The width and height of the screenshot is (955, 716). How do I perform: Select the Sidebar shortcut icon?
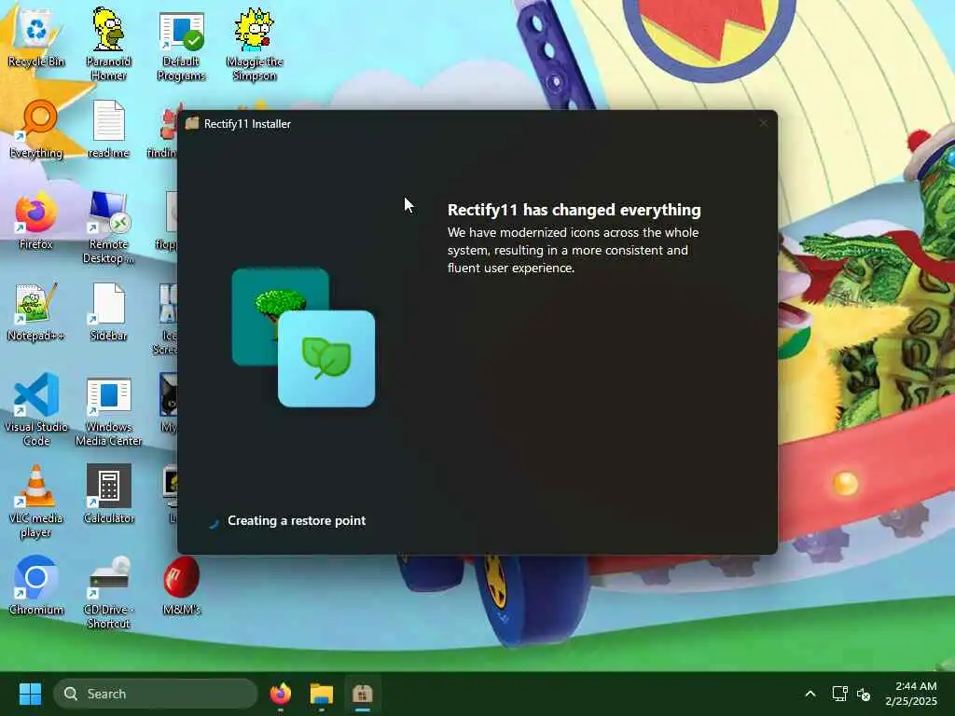[108, 312]
